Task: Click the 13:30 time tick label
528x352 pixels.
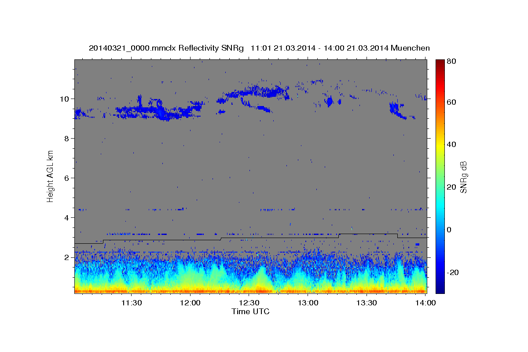Action: click(367, 303)
